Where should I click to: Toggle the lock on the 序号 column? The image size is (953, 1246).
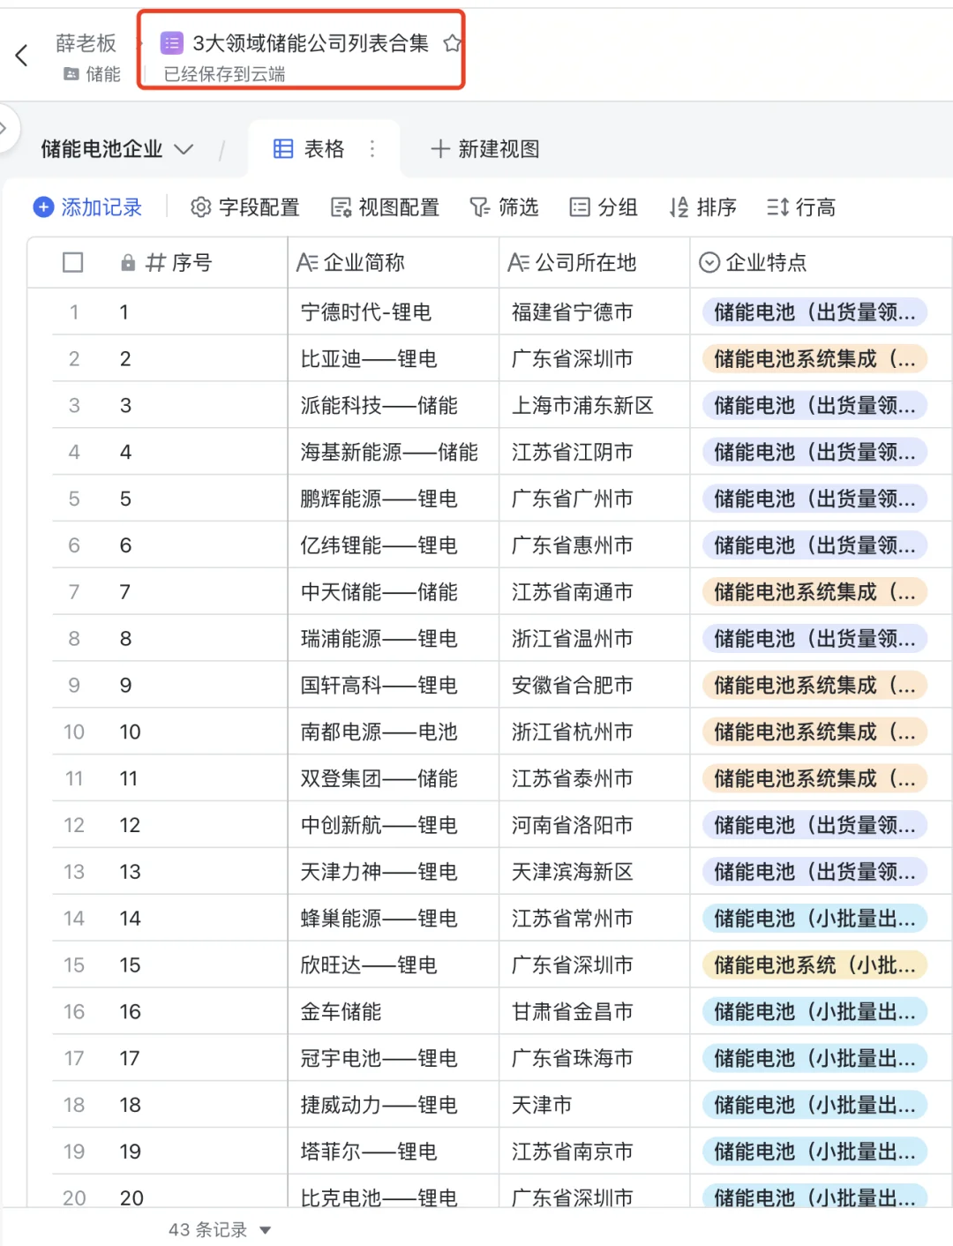[127, 262]
